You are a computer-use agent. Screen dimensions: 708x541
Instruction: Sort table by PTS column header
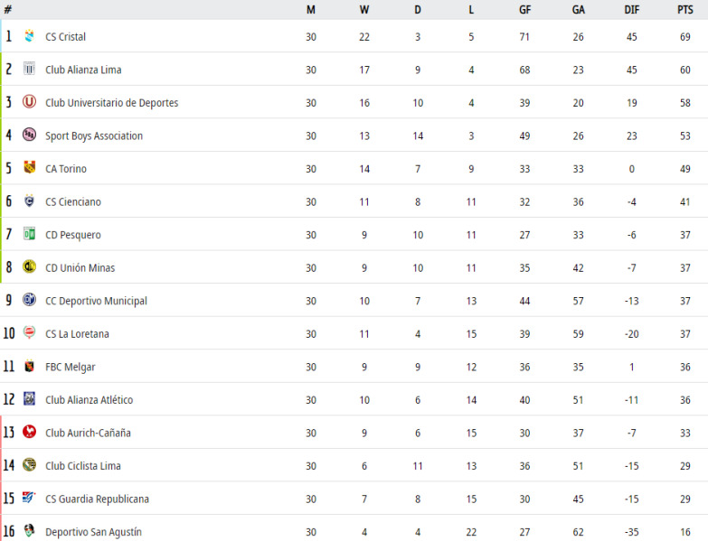point(685,9)
